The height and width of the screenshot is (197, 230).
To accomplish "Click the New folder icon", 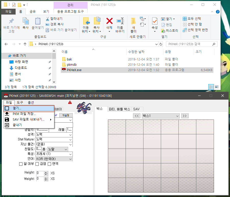I will click(133, 21).
